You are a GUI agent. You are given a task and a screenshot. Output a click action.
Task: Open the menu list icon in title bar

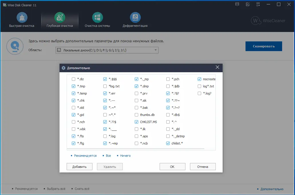pyautogui.click(x=258, y=4)
